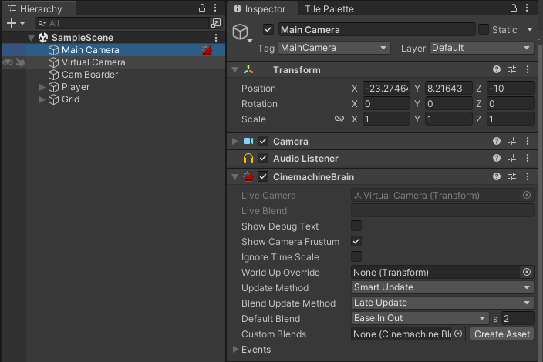The image size is (543, 362).
Task: Open CinemachineBrain options menu
Action: click(528, 176)
